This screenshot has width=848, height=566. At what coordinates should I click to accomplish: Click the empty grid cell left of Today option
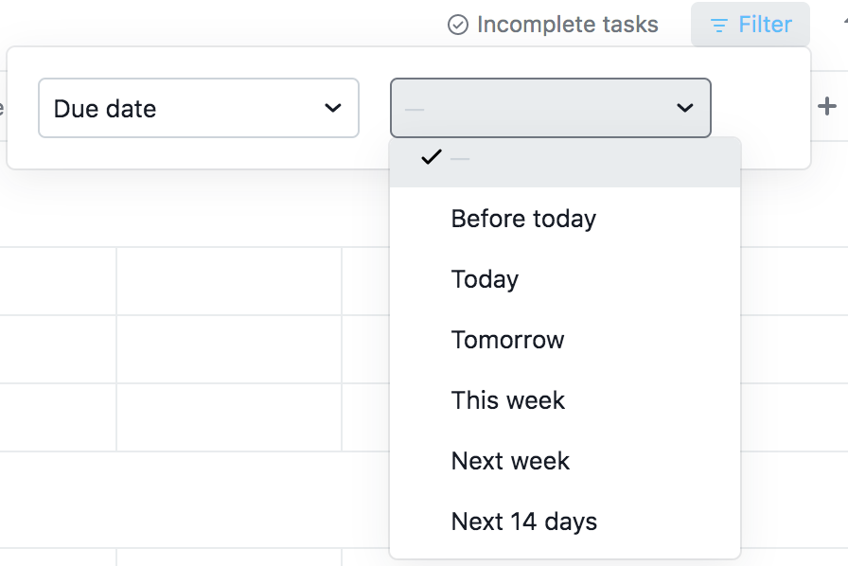tap(229, 281)
